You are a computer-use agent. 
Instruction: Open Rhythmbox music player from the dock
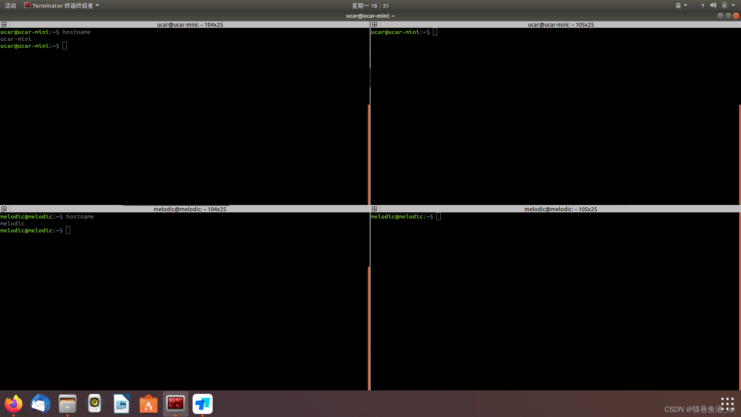tap(95, 404)
